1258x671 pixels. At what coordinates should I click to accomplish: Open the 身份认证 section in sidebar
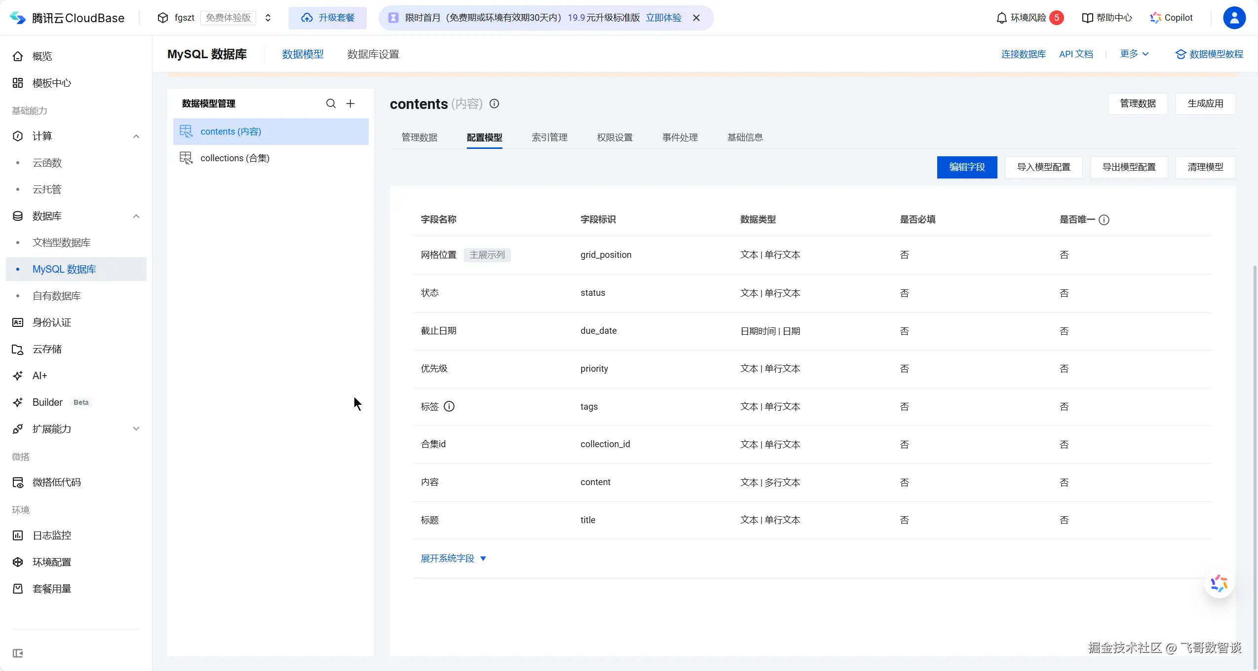point(51,322)
